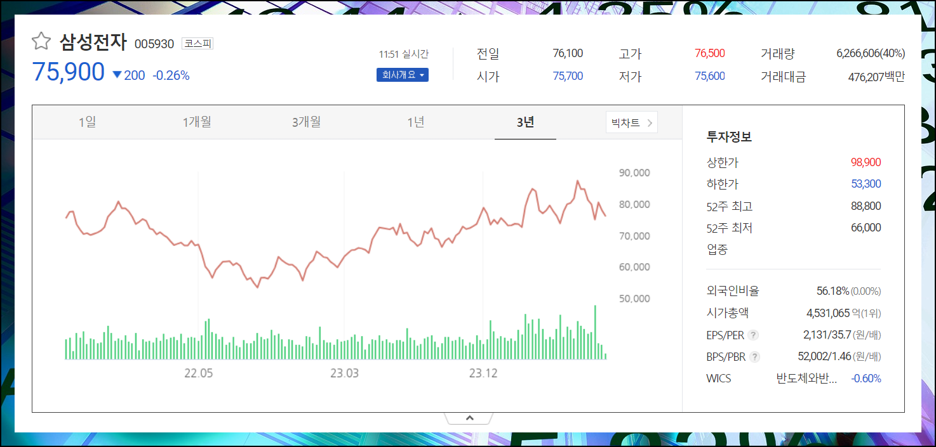This screenshot has height=447, width=936.
Task: Click the 90,000 price axis label
Action: coord(634,172)
